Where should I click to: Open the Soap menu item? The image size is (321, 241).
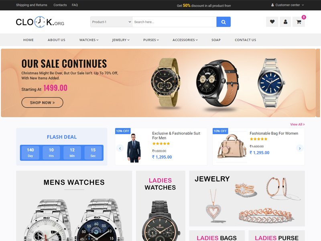point(216,40)
